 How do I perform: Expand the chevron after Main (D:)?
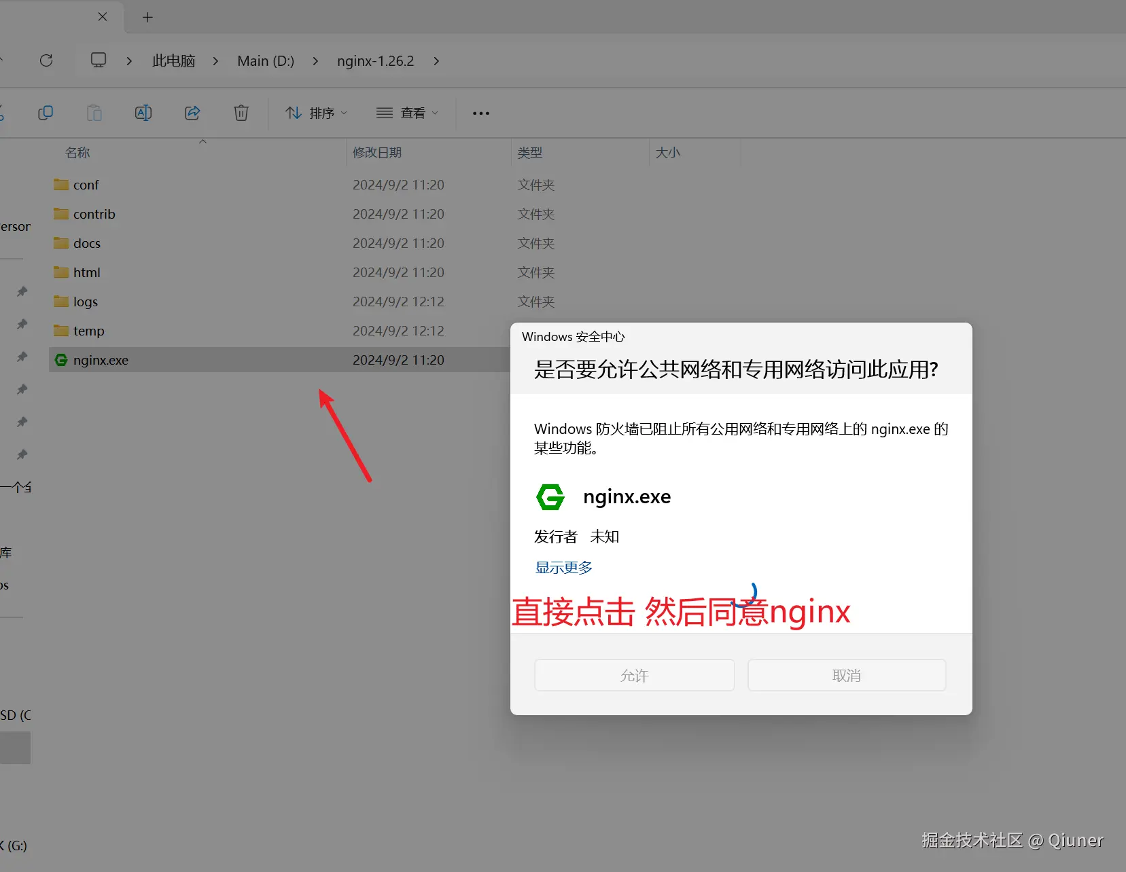(315, 61)
